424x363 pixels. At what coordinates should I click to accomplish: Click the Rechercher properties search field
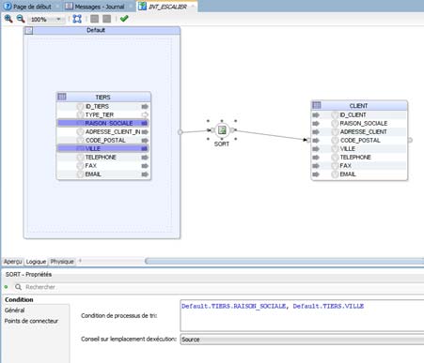tap(219, 287)
